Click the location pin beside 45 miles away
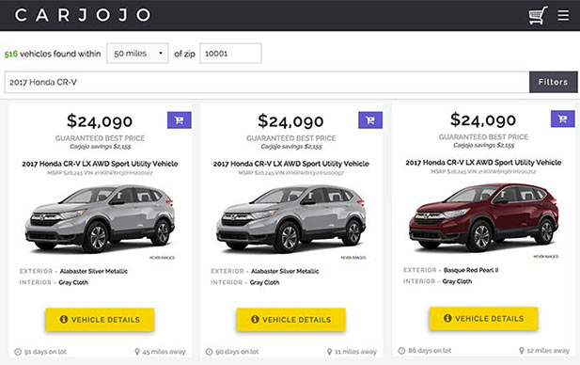 (x=137, y=351)
